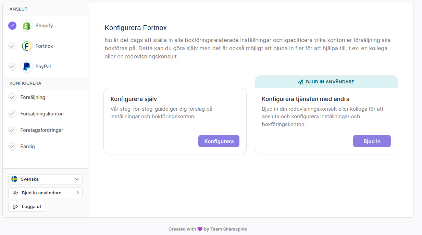The height and width of the screenshot is (235, 422).
Task: Open the Företagsfordringar step
Action: click(x=42, y=130)
